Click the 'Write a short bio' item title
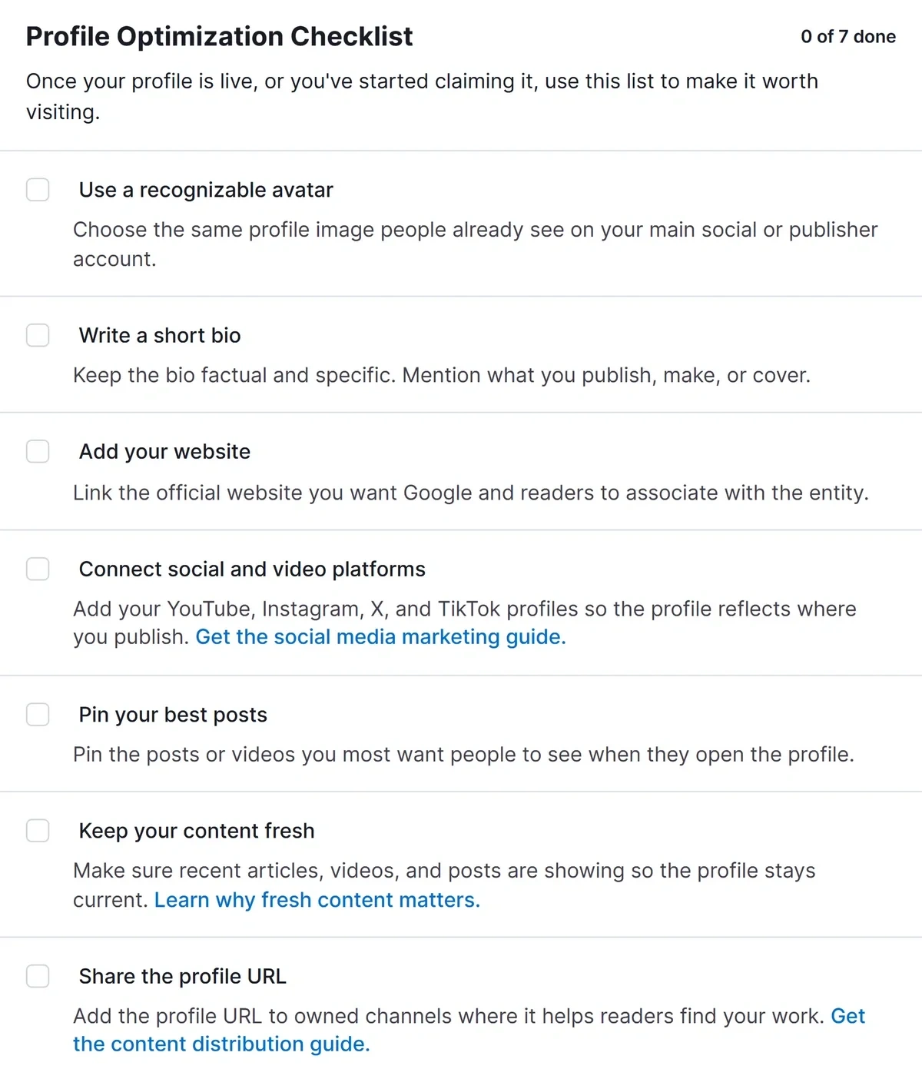Screen dimensions: 922x1079 [160, 335]
